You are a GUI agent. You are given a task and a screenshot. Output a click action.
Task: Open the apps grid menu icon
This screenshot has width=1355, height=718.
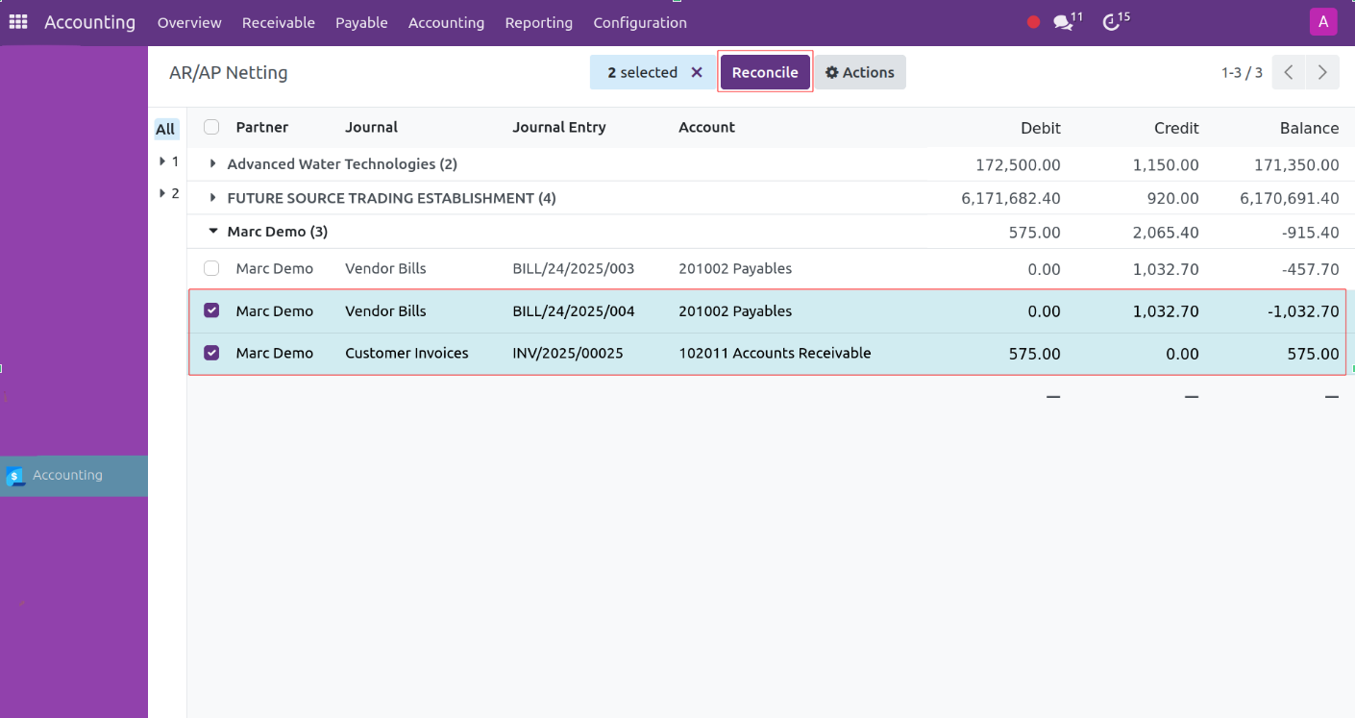[18, 22]
